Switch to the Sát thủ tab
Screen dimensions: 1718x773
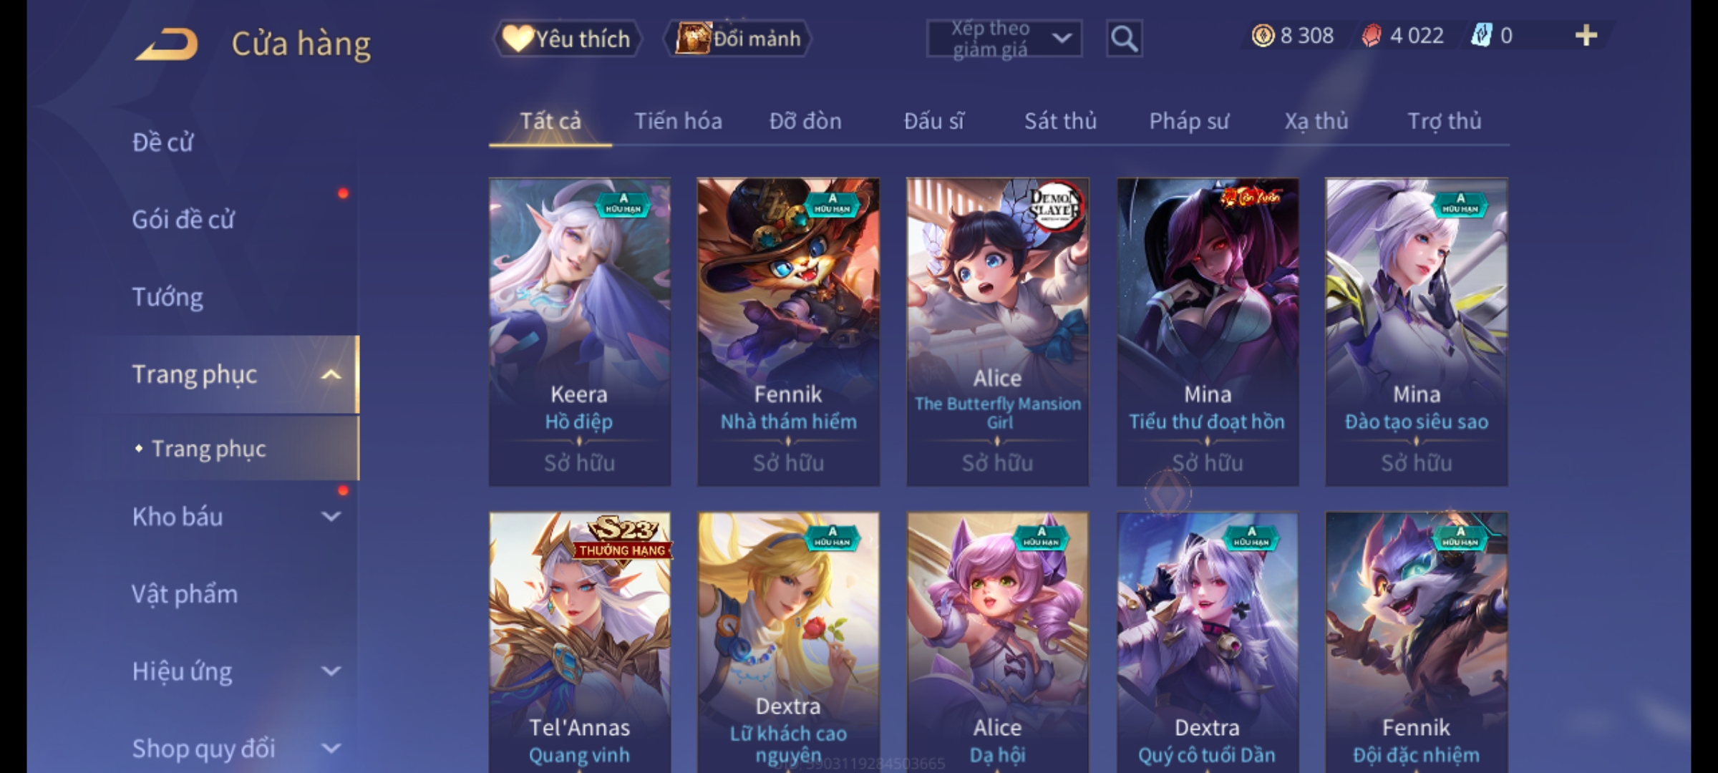pyautogui.click(x=1060, y=121)
